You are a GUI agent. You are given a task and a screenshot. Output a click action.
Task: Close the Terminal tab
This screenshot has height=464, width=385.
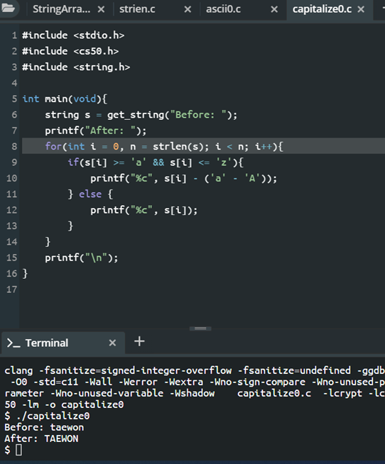112,343
